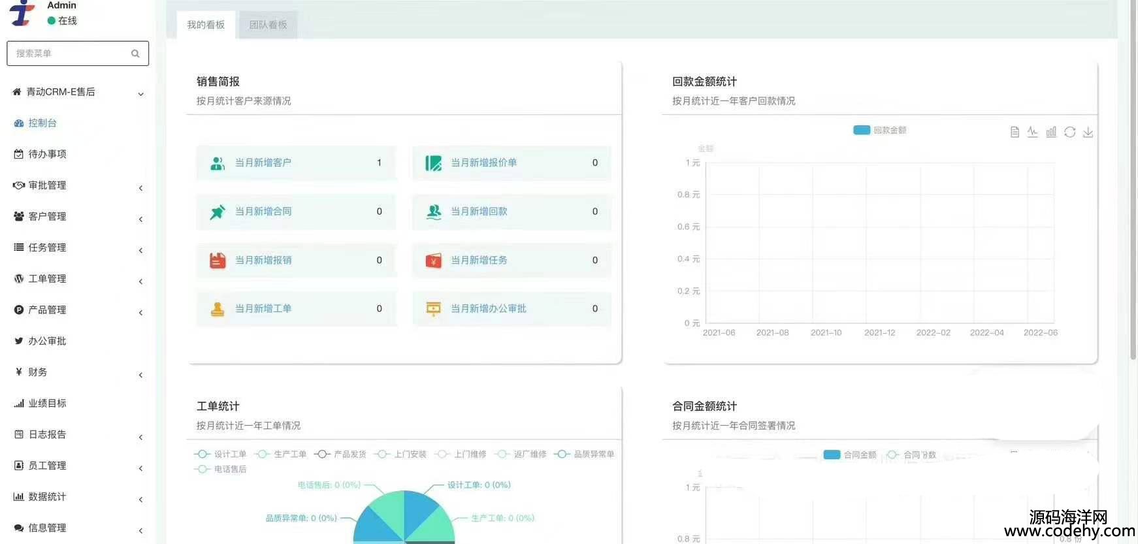Screen dimensions: 1138x544
Task: Toggle the 上门维修 legend entry
Action: click(x=460, y=454)
